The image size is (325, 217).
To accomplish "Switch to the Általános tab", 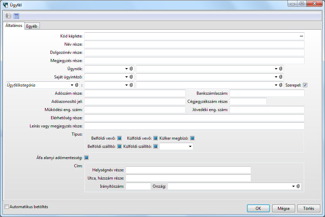I will [x=14, y=26].
